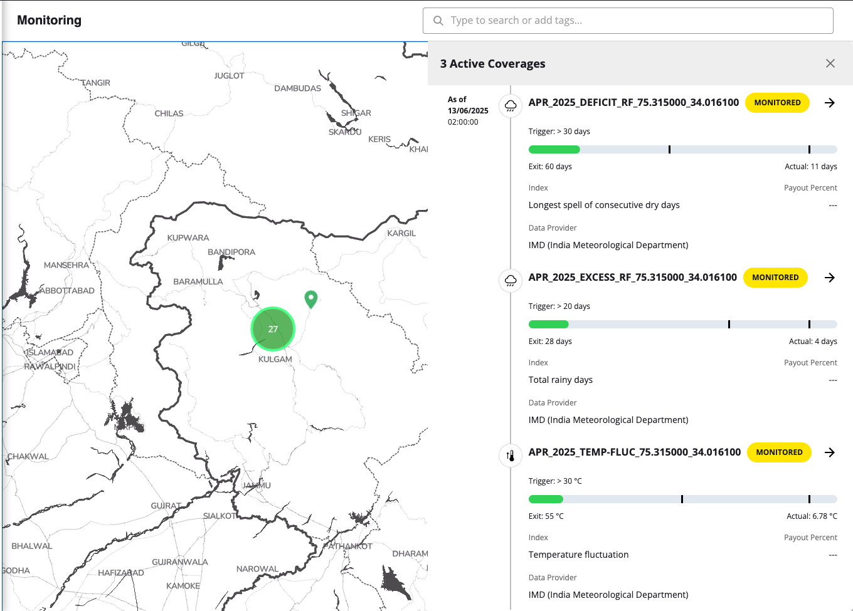Click rain cloud icon for EXCESS_RF coverage
This screenshot has height=611, width=853.
511,280
